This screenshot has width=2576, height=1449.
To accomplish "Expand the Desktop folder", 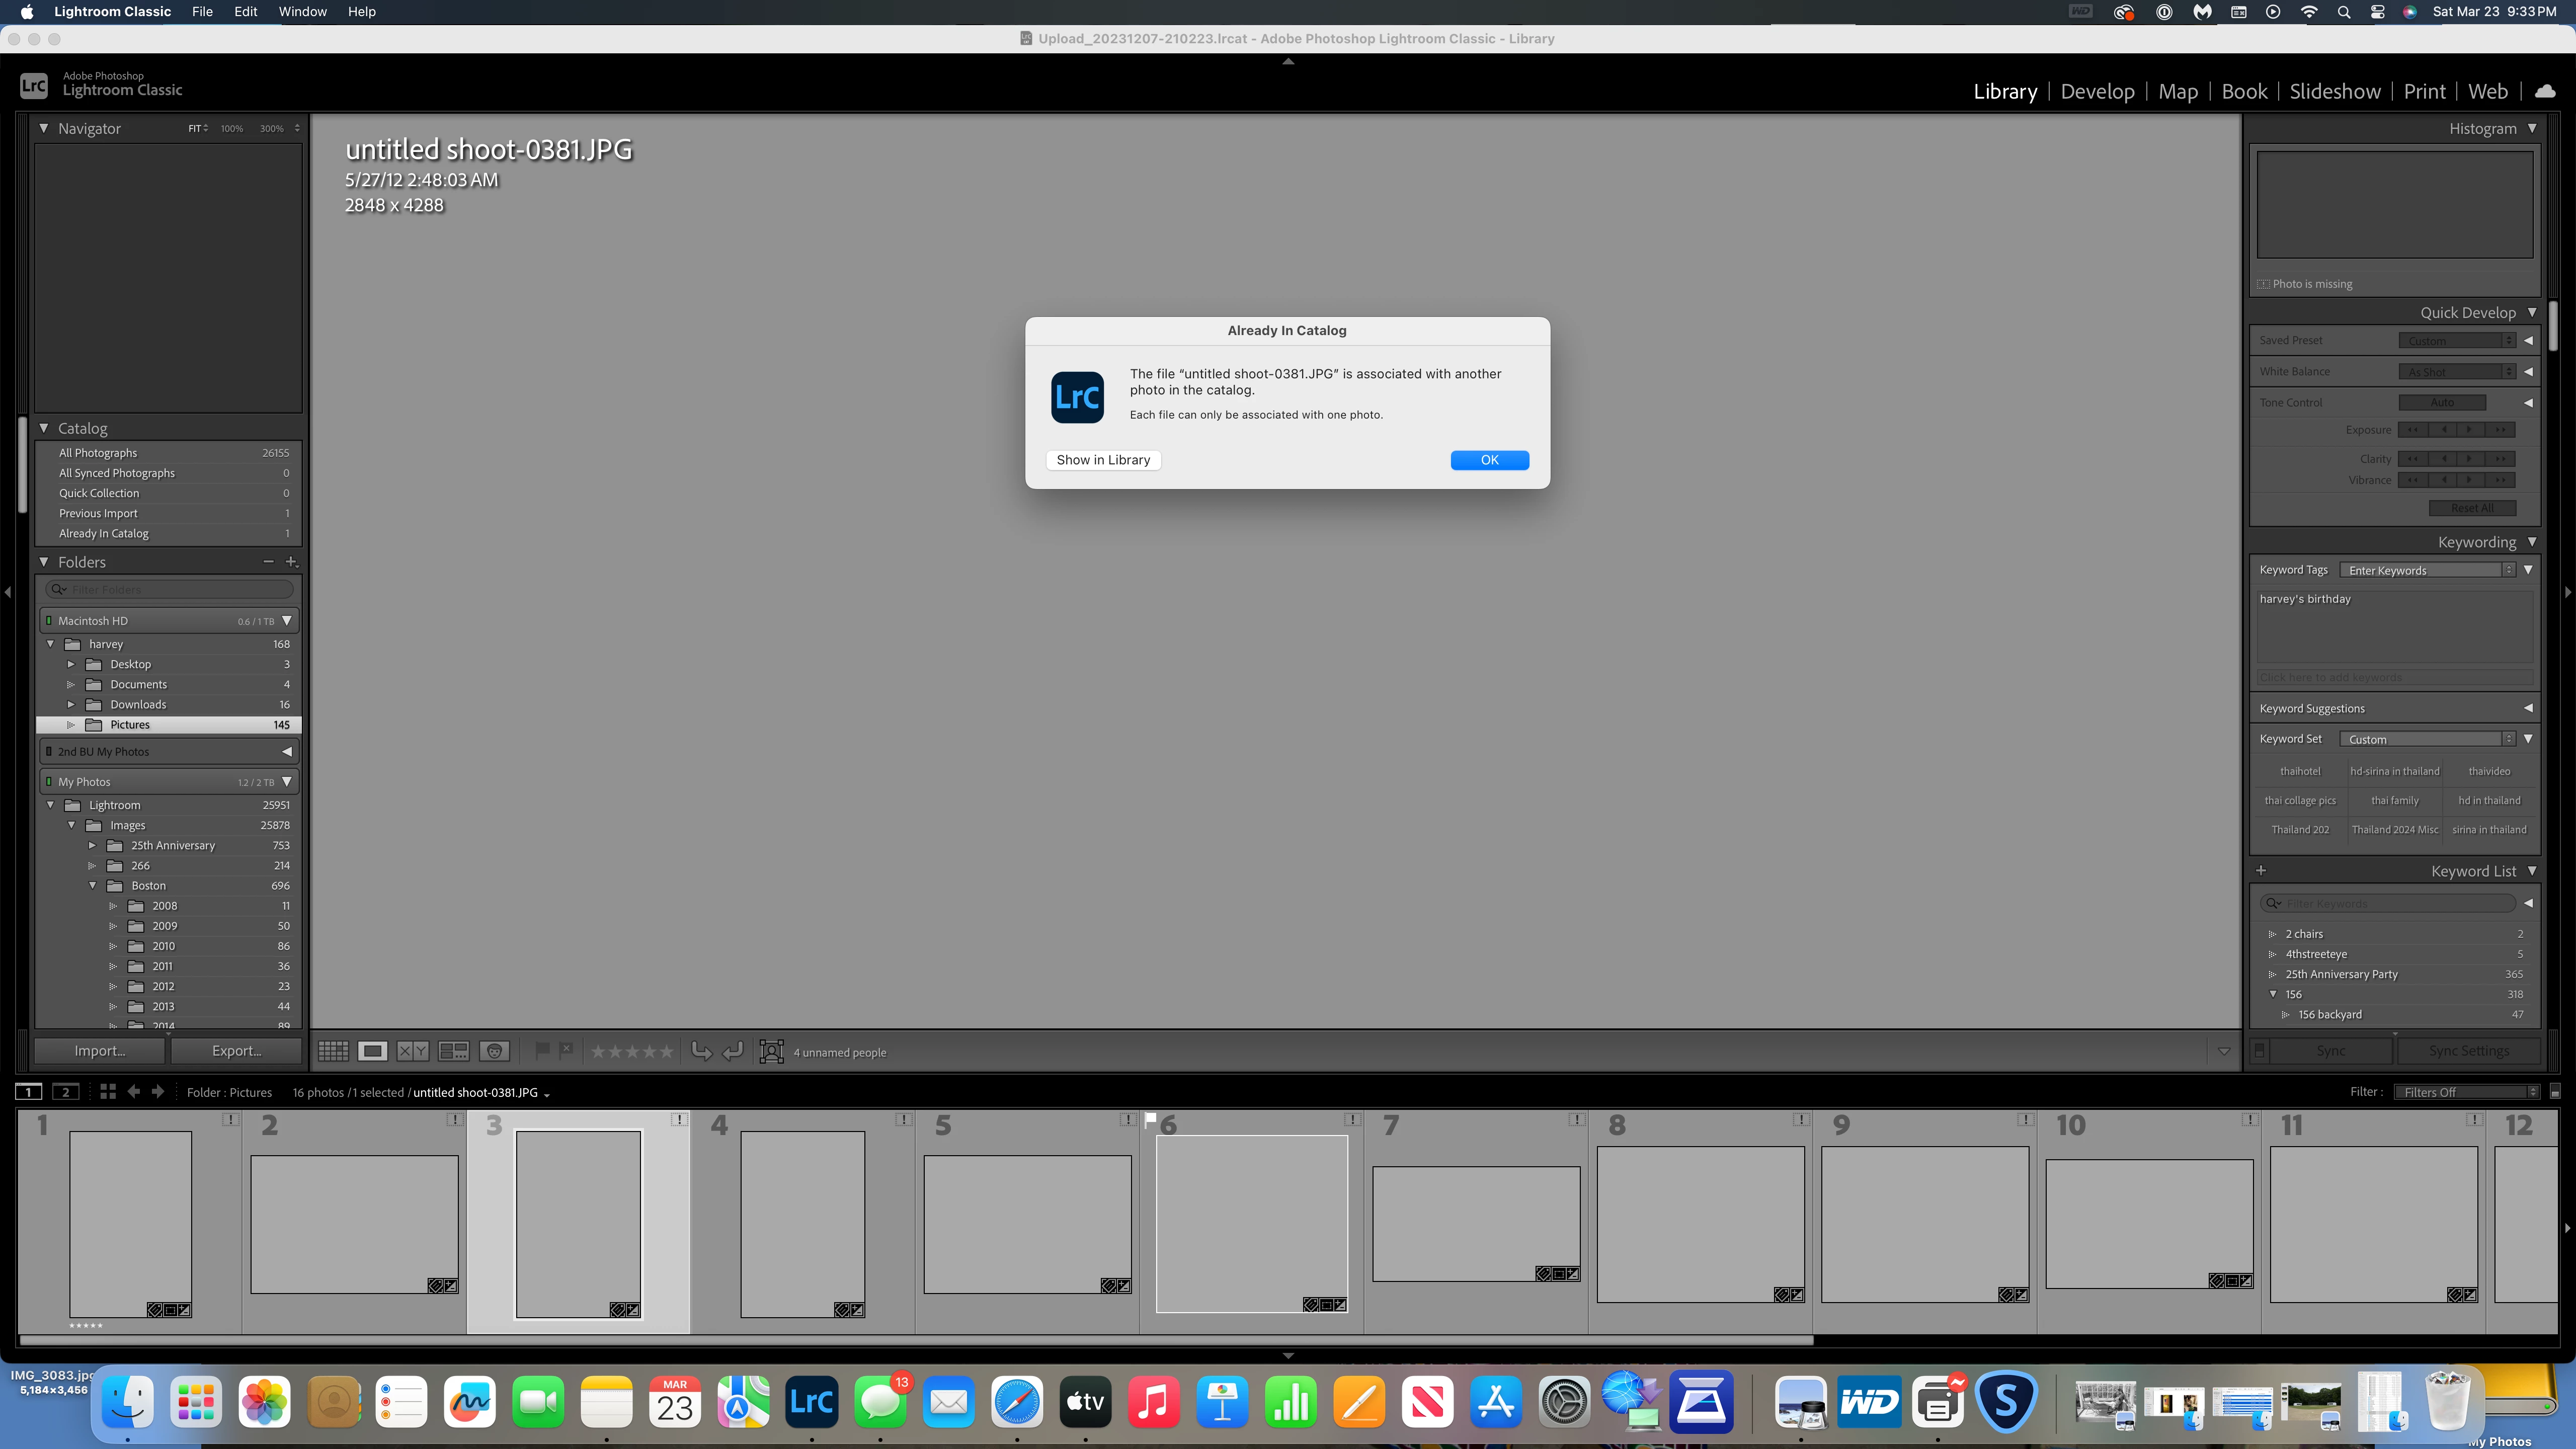I will point(71,664).
